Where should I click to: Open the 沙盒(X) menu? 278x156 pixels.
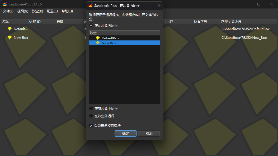coord(37,11)
